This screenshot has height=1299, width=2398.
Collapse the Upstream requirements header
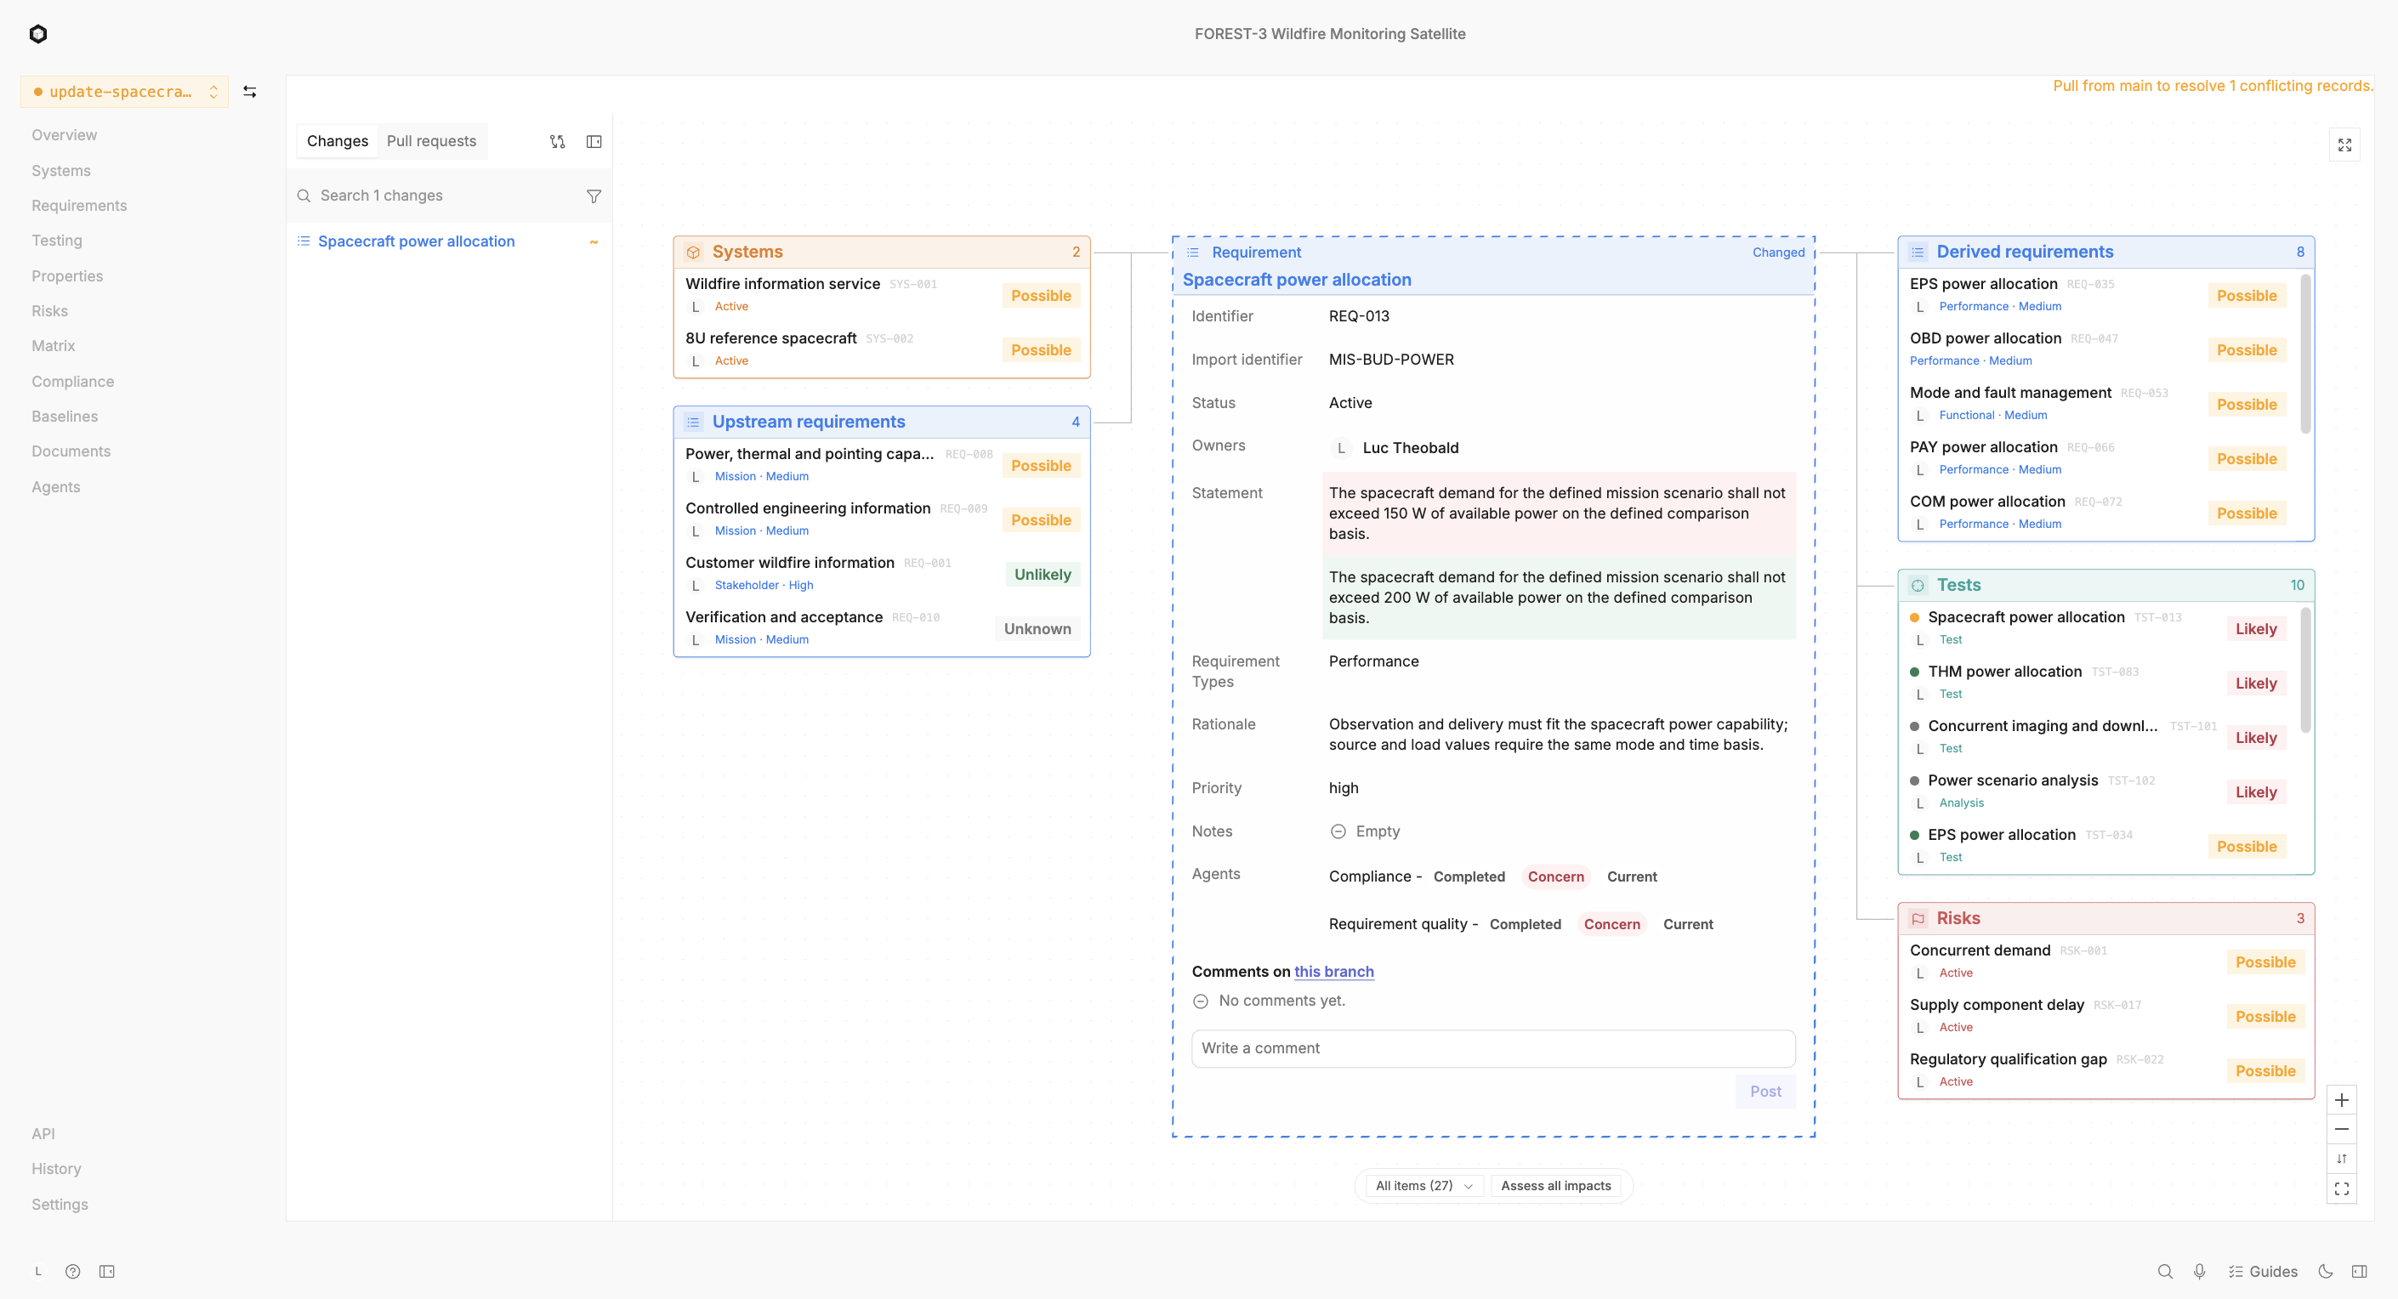tap(882, 422)
